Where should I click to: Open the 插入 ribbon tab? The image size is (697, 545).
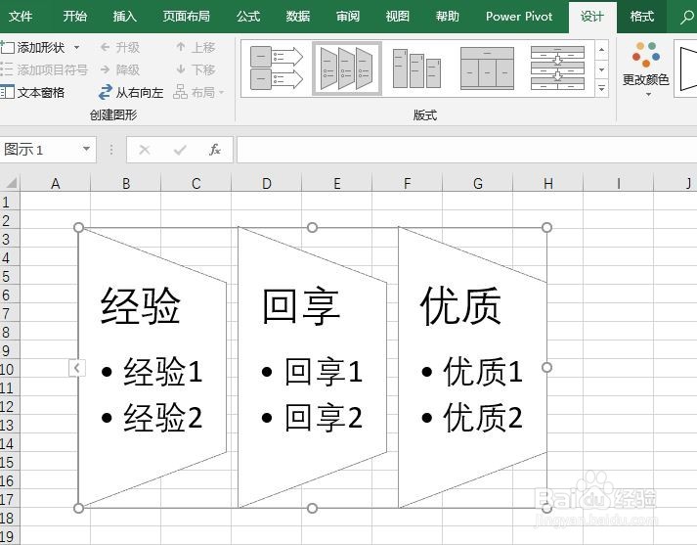(124, 17)
